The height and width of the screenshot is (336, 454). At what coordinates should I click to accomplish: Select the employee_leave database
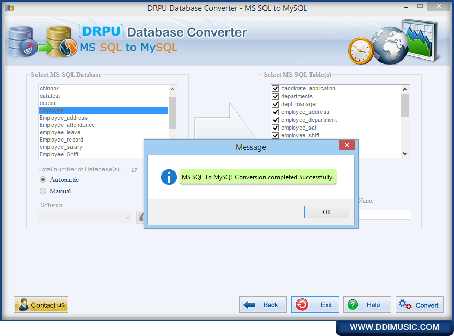coord(103,132)
